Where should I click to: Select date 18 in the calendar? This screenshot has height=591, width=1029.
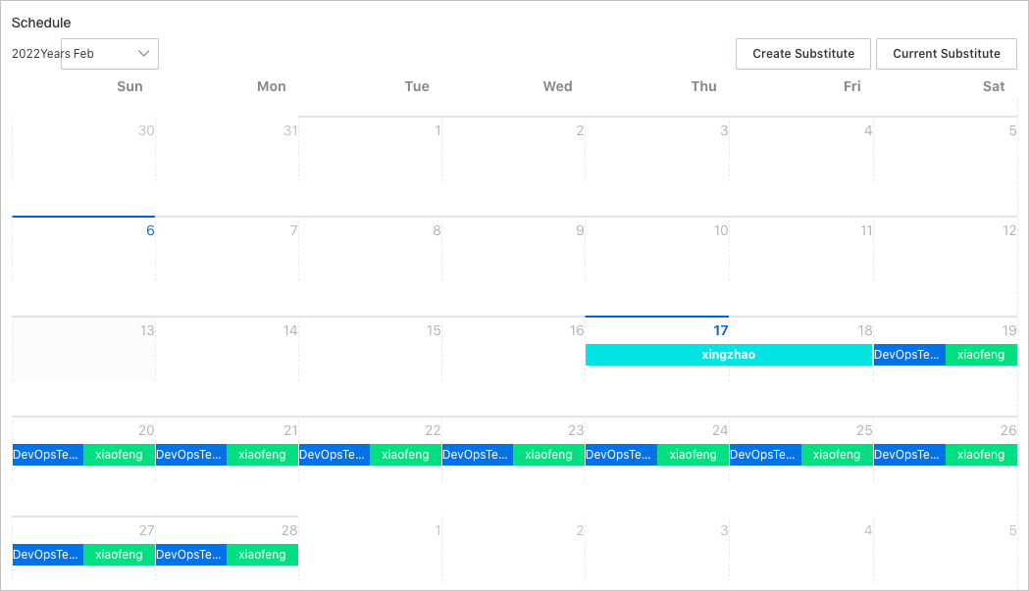(x=865, y=330)
